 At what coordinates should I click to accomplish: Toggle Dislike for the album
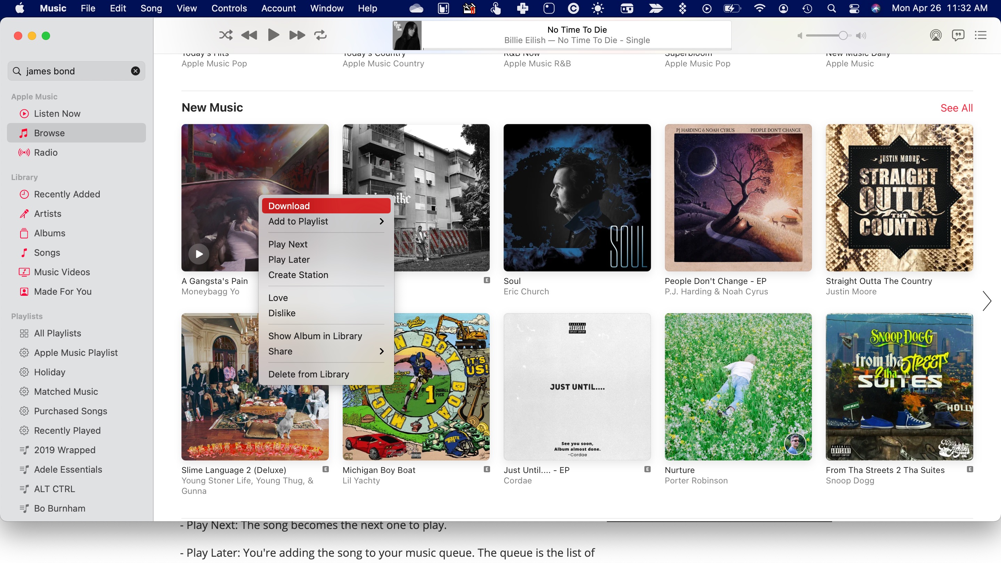282,313
